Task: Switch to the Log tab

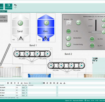Action: point(17,98)
